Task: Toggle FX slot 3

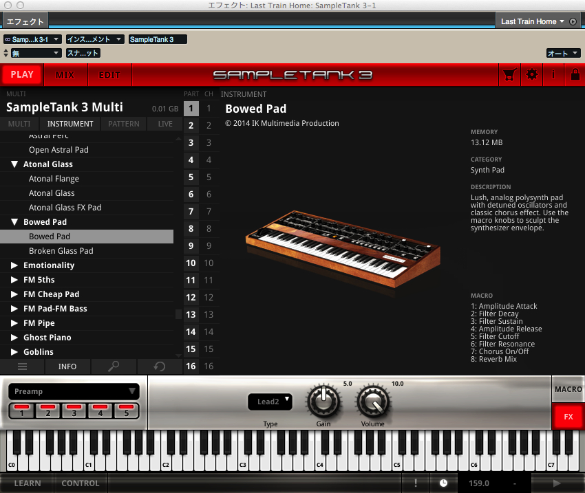Action: point(74,411)
